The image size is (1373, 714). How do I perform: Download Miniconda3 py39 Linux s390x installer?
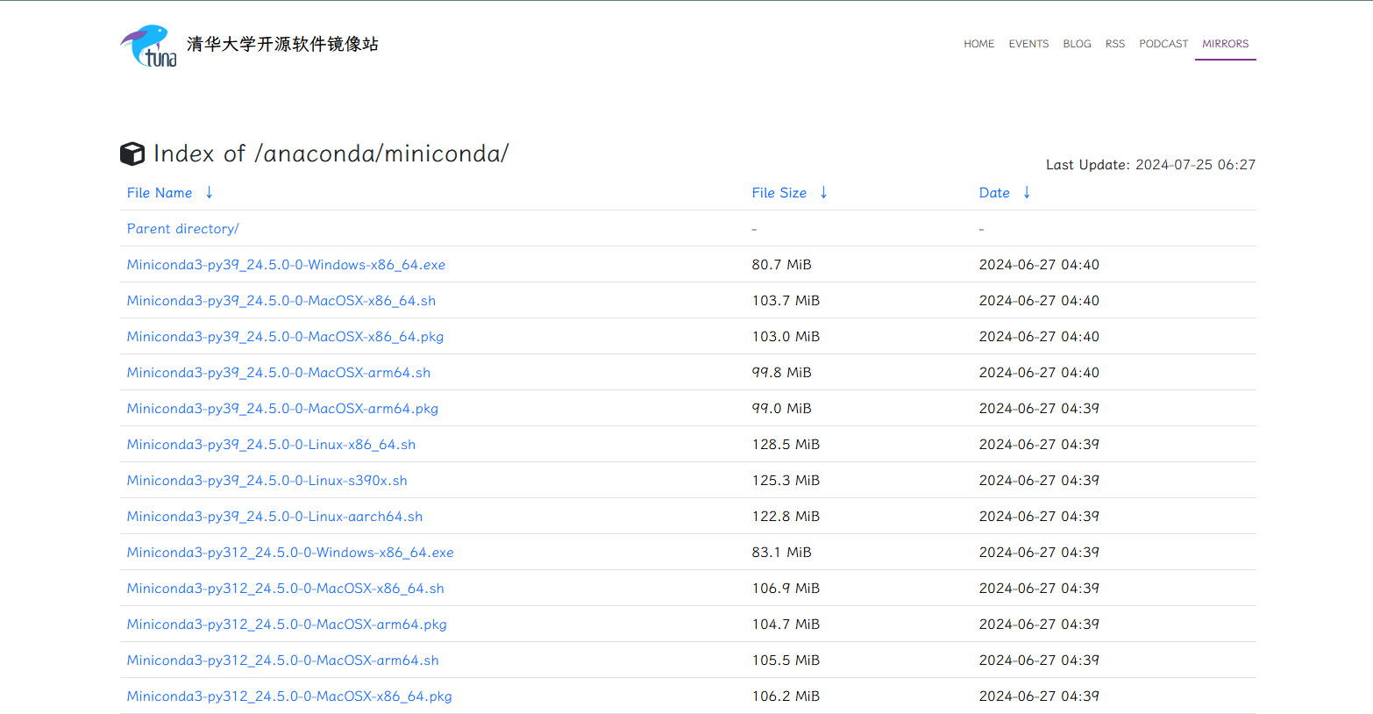tap(267, 481)
